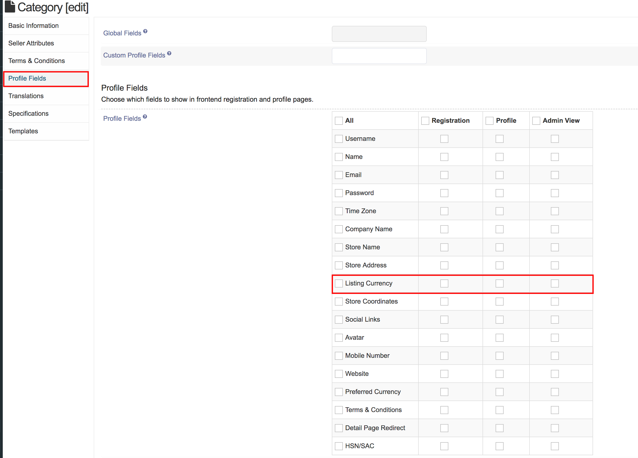The height and width of the screenshot is (458, 638).
Task: Switch to Seller Attributes tab
Action: [31, 43]
